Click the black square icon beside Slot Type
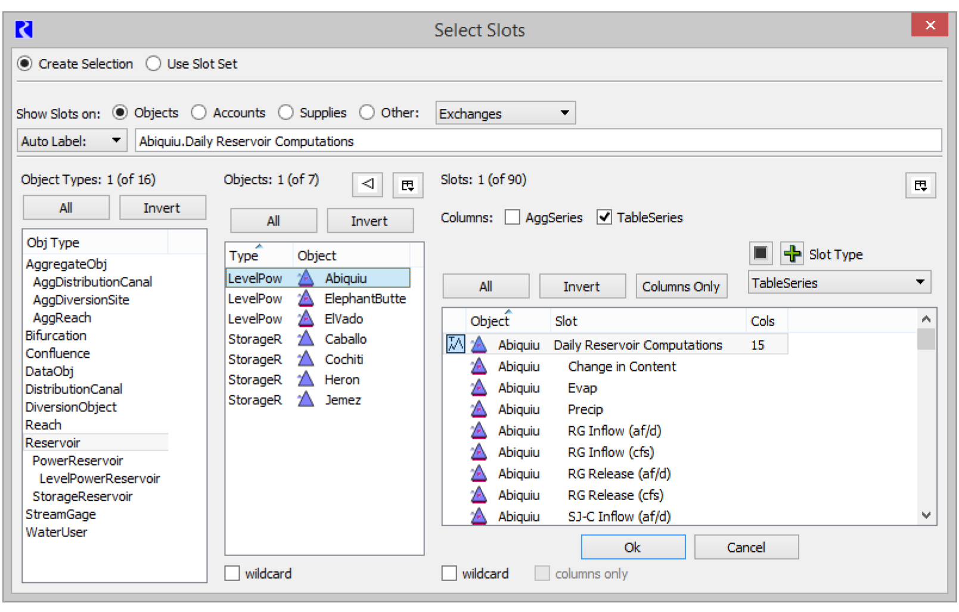The width and height of the screenshot is (959, 612). click(761, 254)
